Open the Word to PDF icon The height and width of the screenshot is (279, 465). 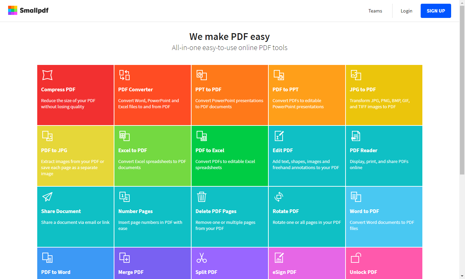click(356, 197)
